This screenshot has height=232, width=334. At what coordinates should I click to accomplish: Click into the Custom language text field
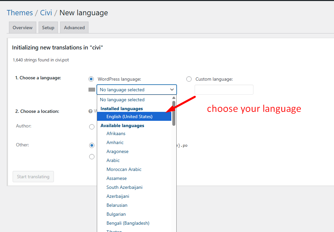pos(224,90)
